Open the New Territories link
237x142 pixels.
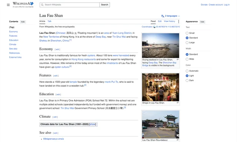[x=51, y=37]
